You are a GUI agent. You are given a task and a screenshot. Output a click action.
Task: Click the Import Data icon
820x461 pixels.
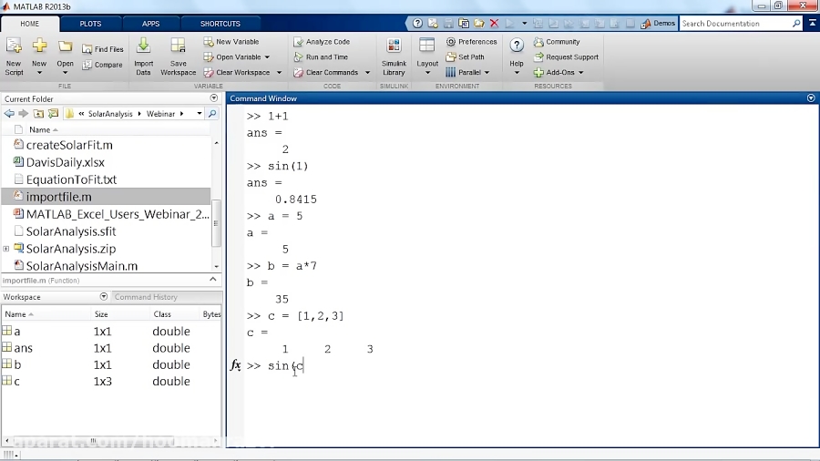tap(143, 46)
